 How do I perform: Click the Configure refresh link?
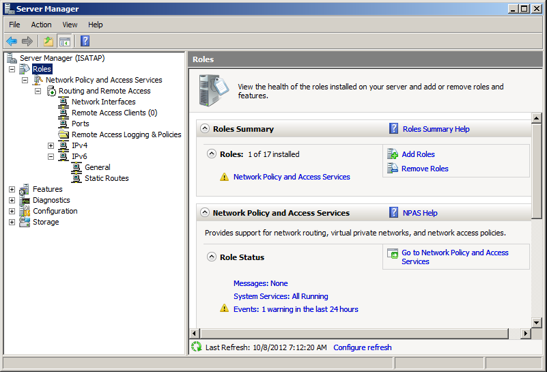[363, 347]
